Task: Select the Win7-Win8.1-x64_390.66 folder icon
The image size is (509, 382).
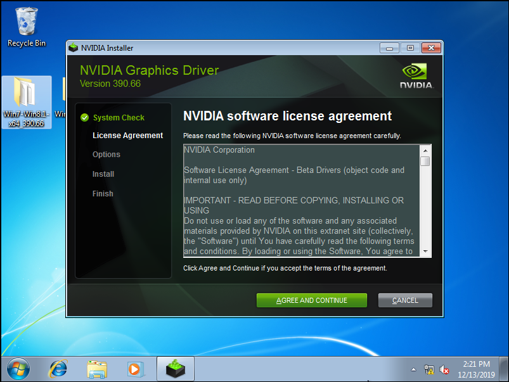Action: coord(26,102)
